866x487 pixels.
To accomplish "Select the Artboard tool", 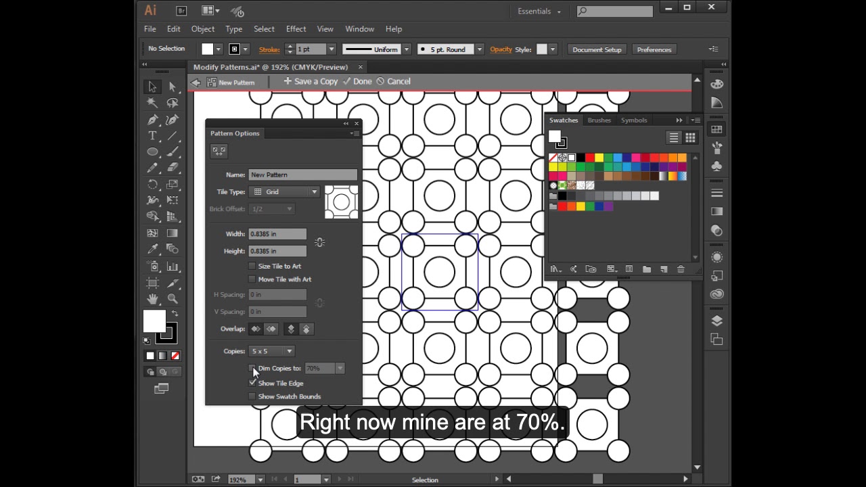I will (x=153, y=283).
